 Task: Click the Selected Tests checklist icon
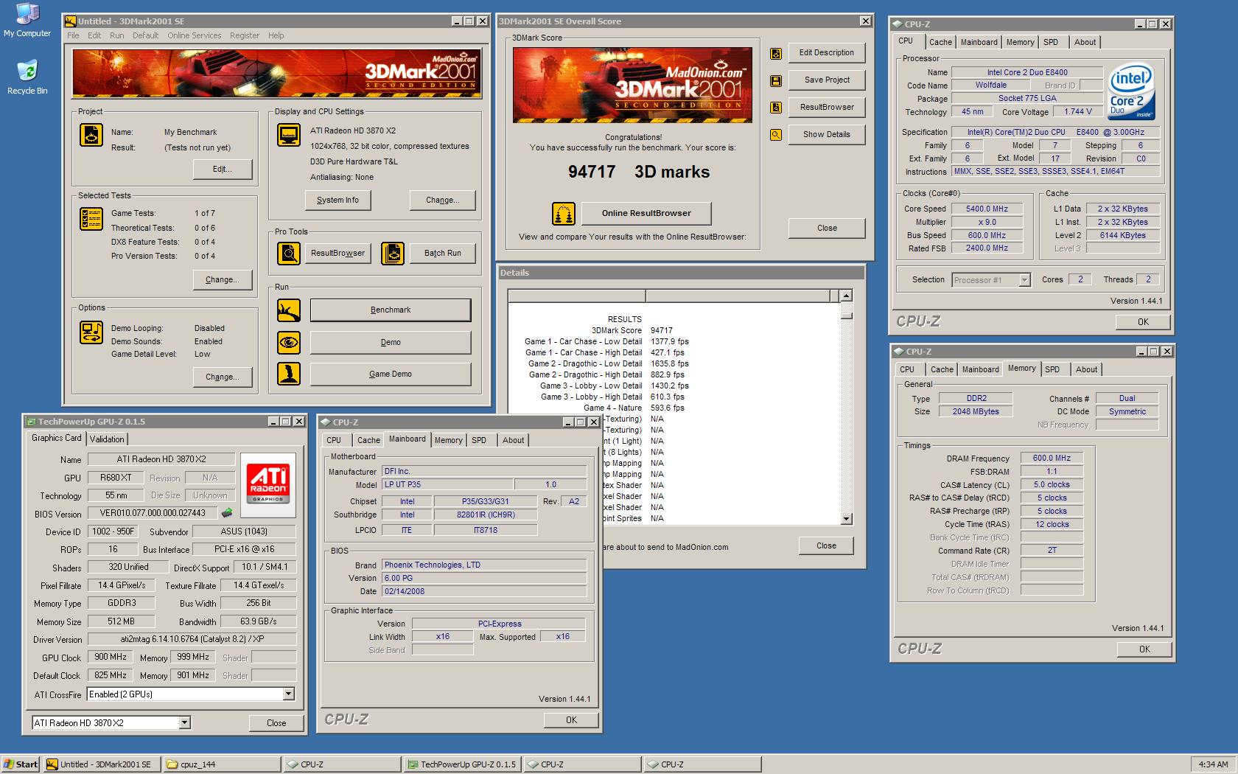coord(91,219)
